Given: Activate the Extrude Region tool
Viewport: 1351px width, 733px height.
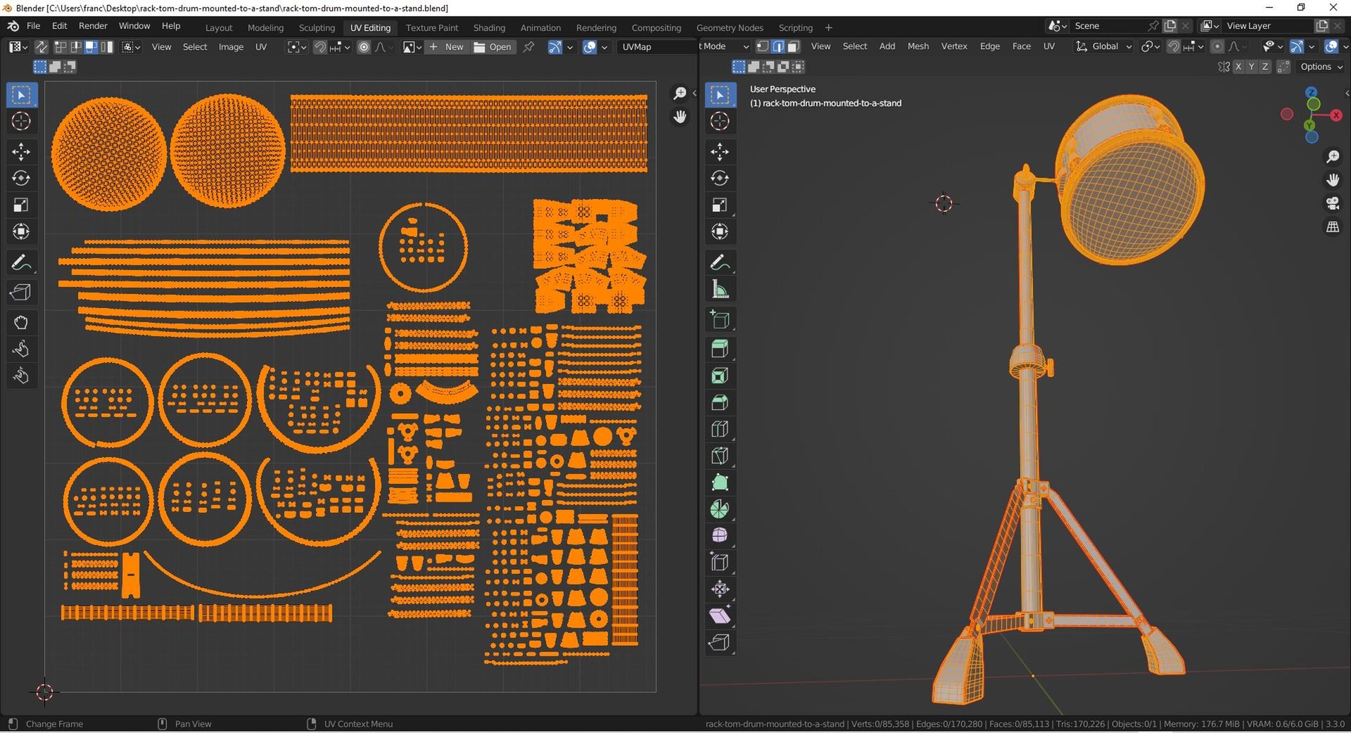Looking at the screenshot, I should (x=720, y=349).
